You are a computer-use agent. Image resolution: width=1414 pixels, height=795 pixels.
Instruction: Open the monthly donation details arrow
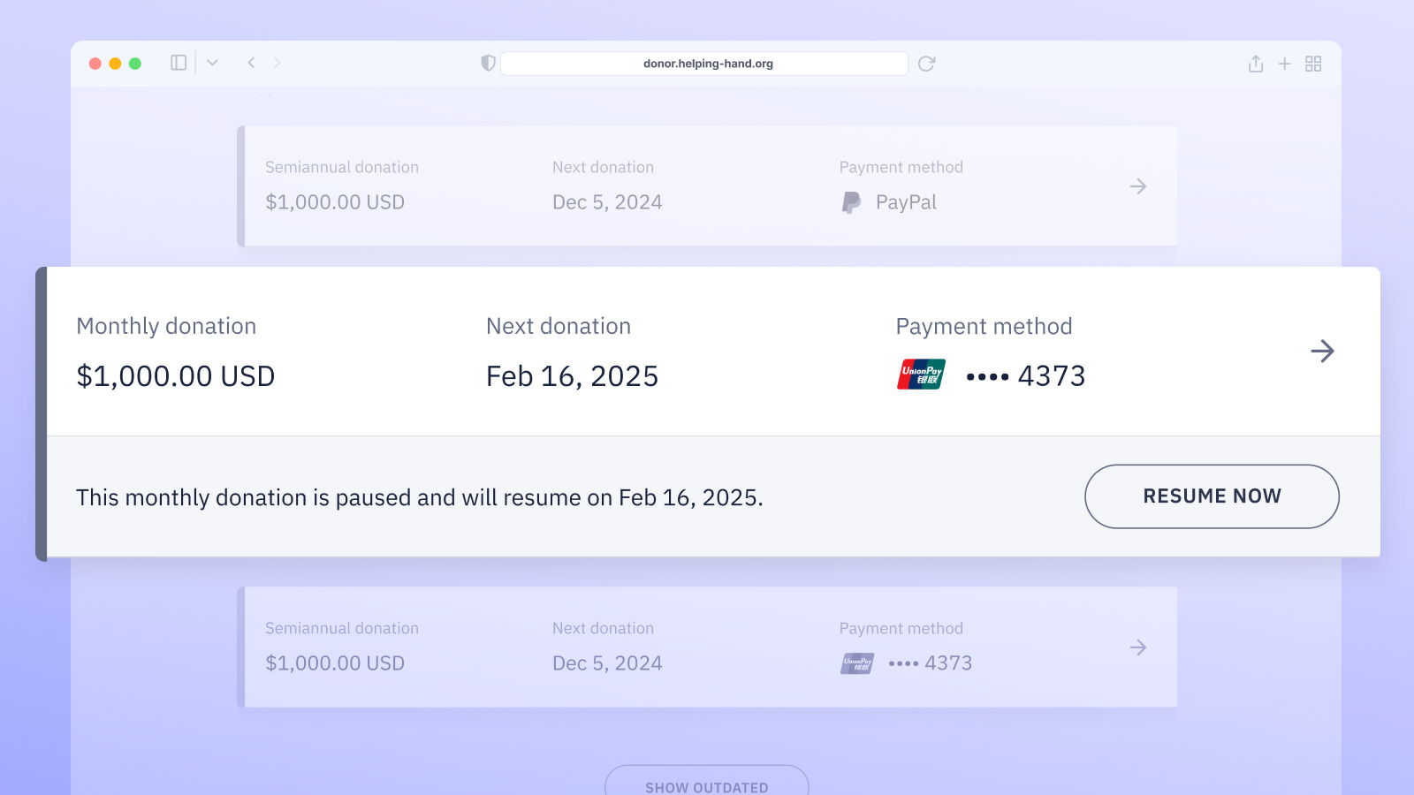[1322, 352]
